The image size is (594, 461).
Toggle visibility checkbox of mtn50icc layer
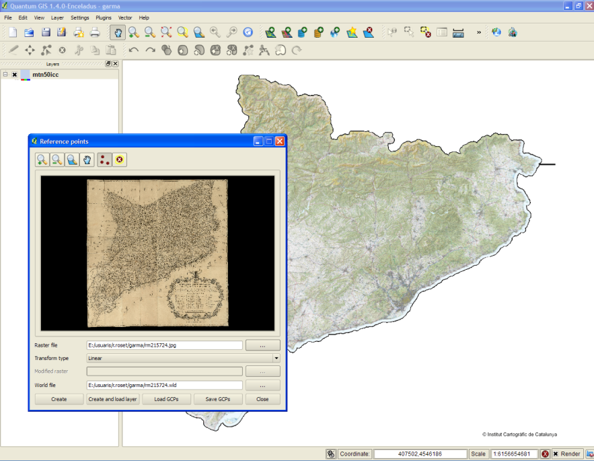click(14, 75)
